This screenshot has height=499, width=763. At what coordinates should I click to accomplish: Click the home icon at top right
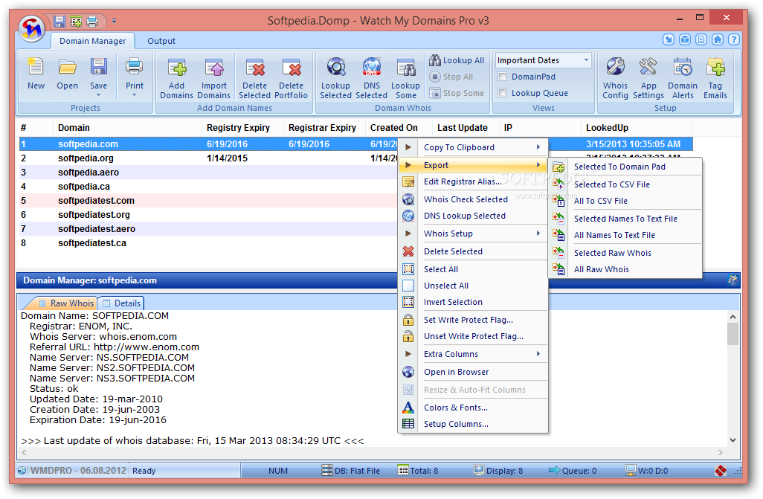pos(717,39)
